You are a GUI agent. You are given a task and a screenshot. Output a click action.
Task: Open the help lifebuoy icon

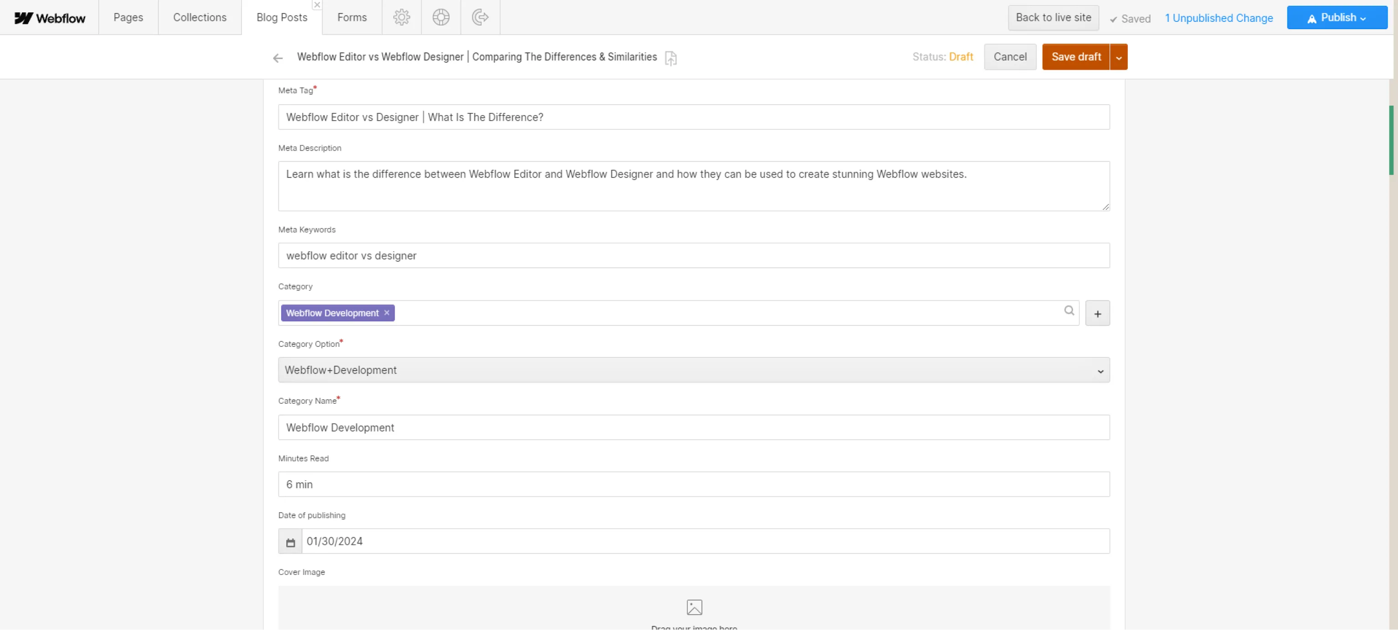point(441,17)
